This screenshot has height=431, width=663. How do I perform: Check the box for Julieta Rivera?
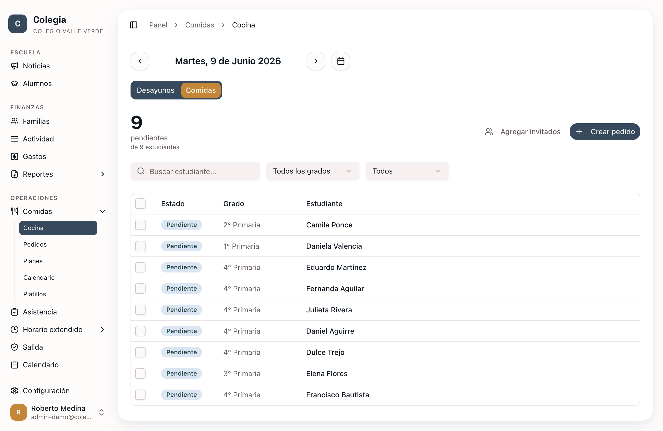(140, 310)
